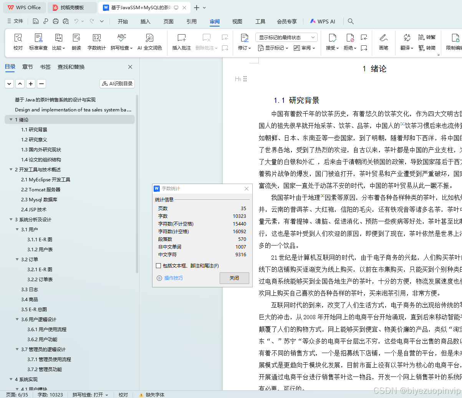Collapse the 3.1 用户 outline node
The height and width of the screenshot is (398, 462).
(17, 229)
